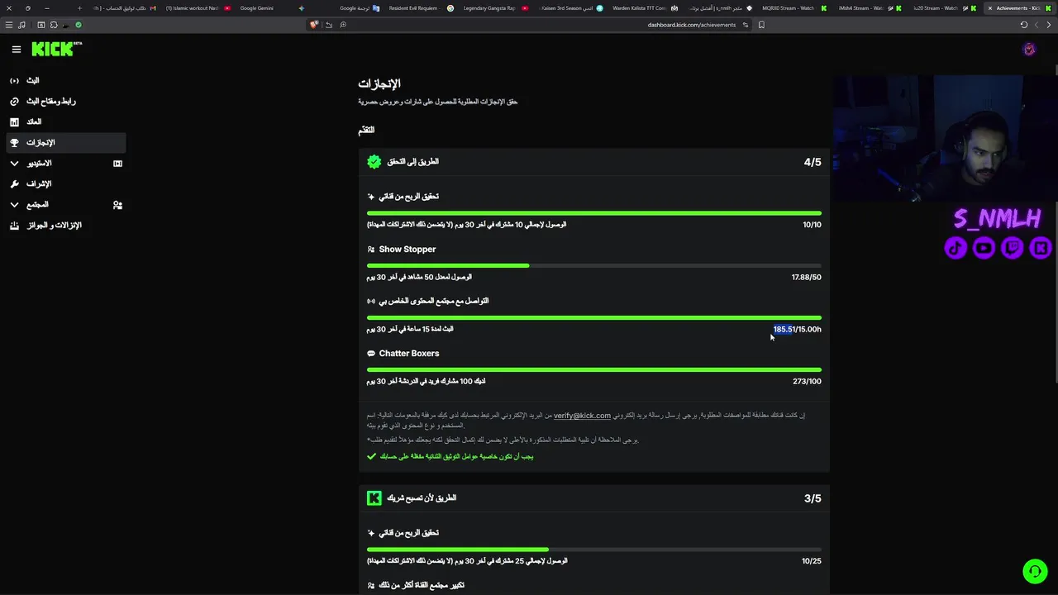Switch to the MQRXD Stream tab

click(787, 8)
